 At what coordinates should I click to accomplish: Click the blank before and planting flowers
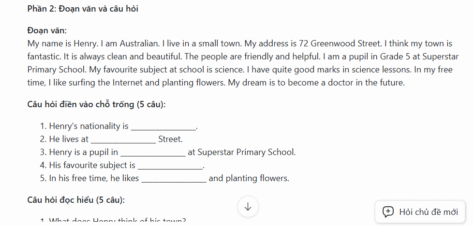[174, 179]
